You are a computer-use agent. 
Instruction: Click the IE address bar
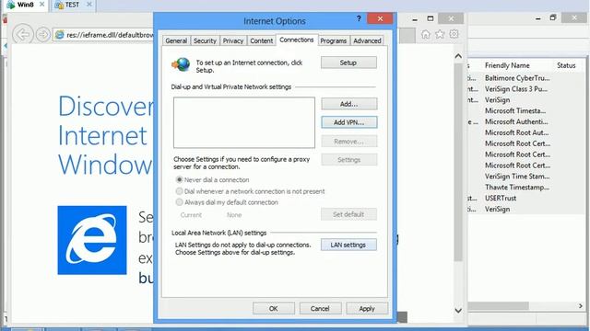tap(104, 35)
